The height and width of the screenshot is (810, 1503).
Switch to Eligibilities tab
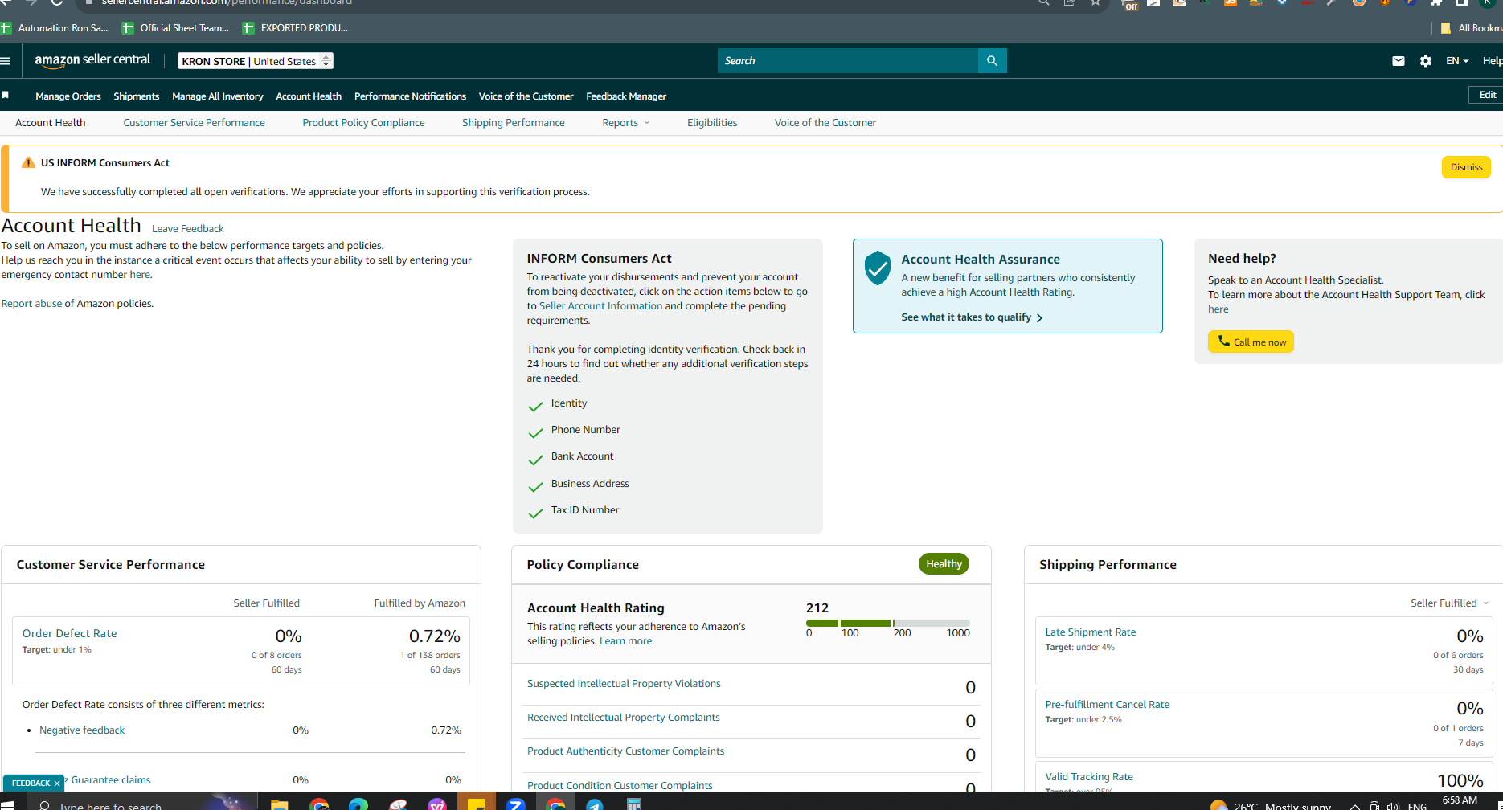tap(712, 123)
